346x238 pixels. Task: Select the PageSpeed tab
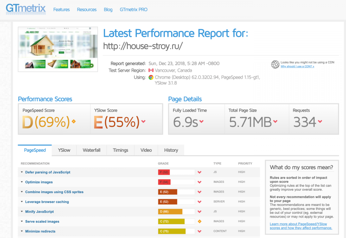[x=35, y=150]
